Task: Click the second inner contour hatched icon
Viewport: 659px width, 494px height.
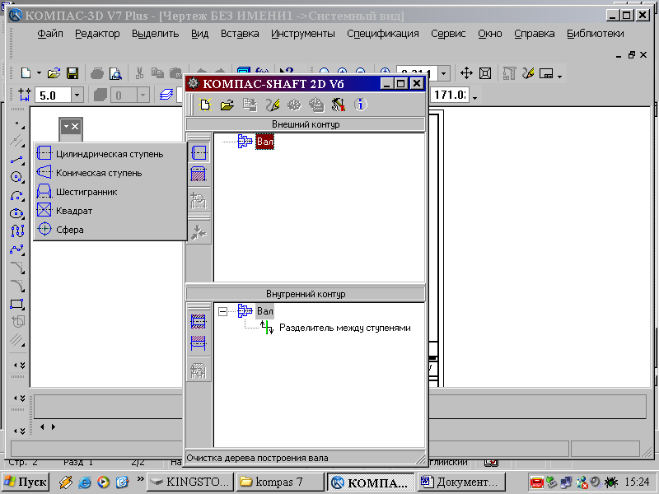Action: pos(198,343)
